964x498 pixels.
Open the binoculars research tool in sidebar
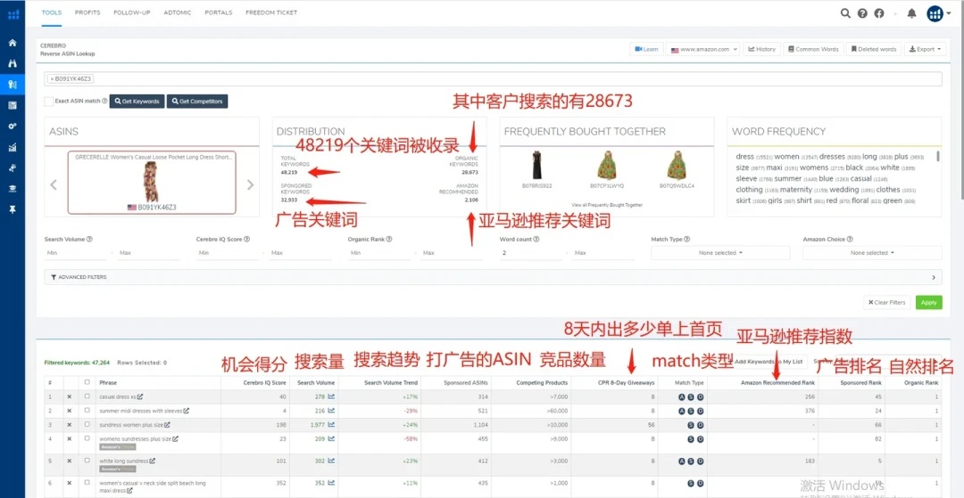tap(12, 63)
